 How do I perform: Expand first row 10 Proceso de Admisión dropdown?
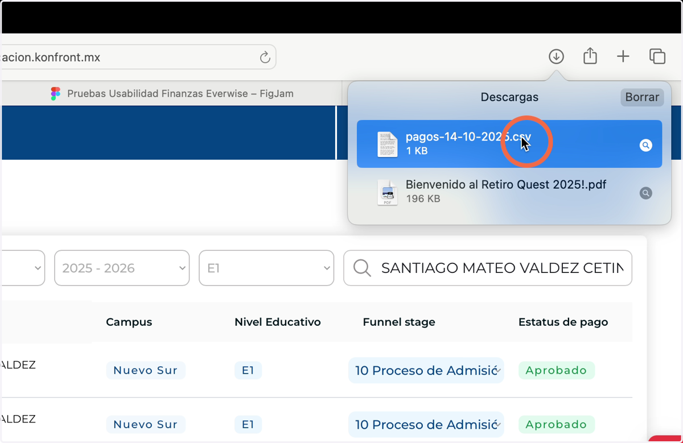[426, 370]
